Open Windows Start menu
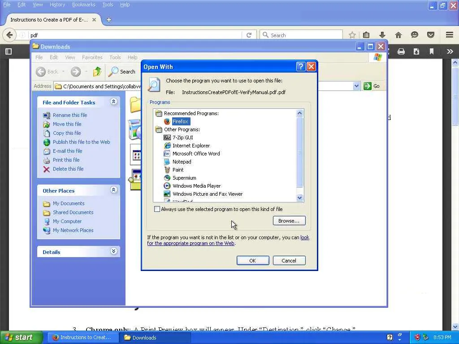 pyautogui.click(x=21, y=338)
